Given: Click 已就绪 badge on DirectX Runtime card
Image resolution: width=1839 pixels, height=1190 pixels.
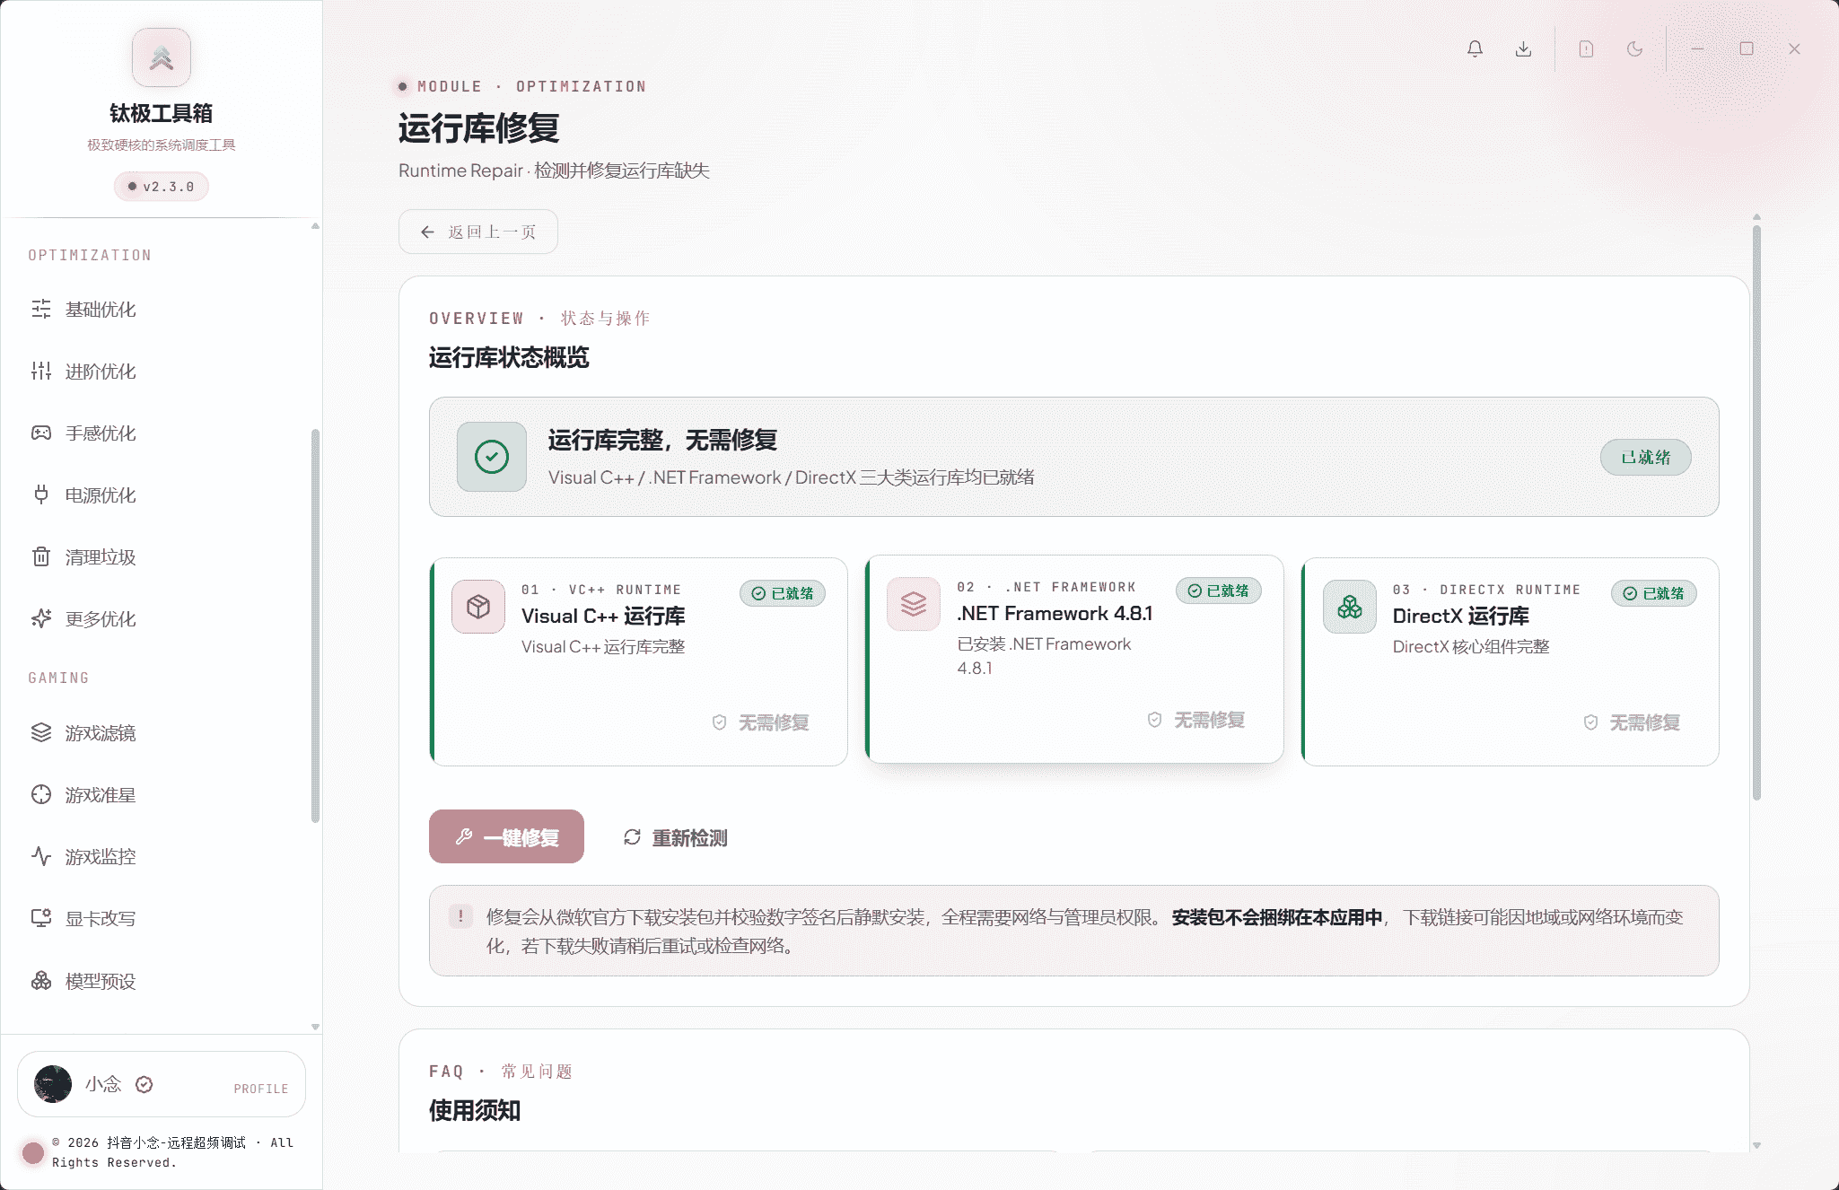Looking at the screenshot, I should pyautogui.click(x=1654, y=593).
